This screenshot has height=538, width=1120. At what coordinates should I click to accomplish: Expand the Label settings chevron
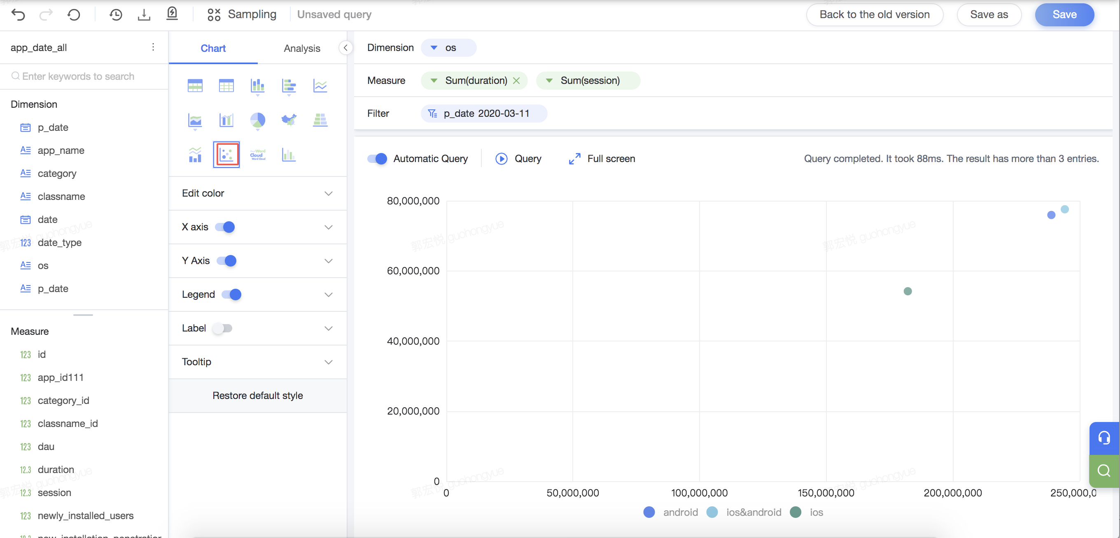pyautogui.click(x=328, y=328)
